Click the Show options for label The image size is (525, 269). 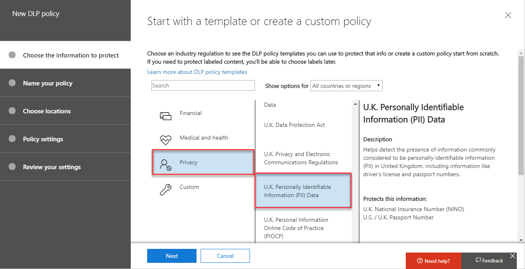[287, 86]
